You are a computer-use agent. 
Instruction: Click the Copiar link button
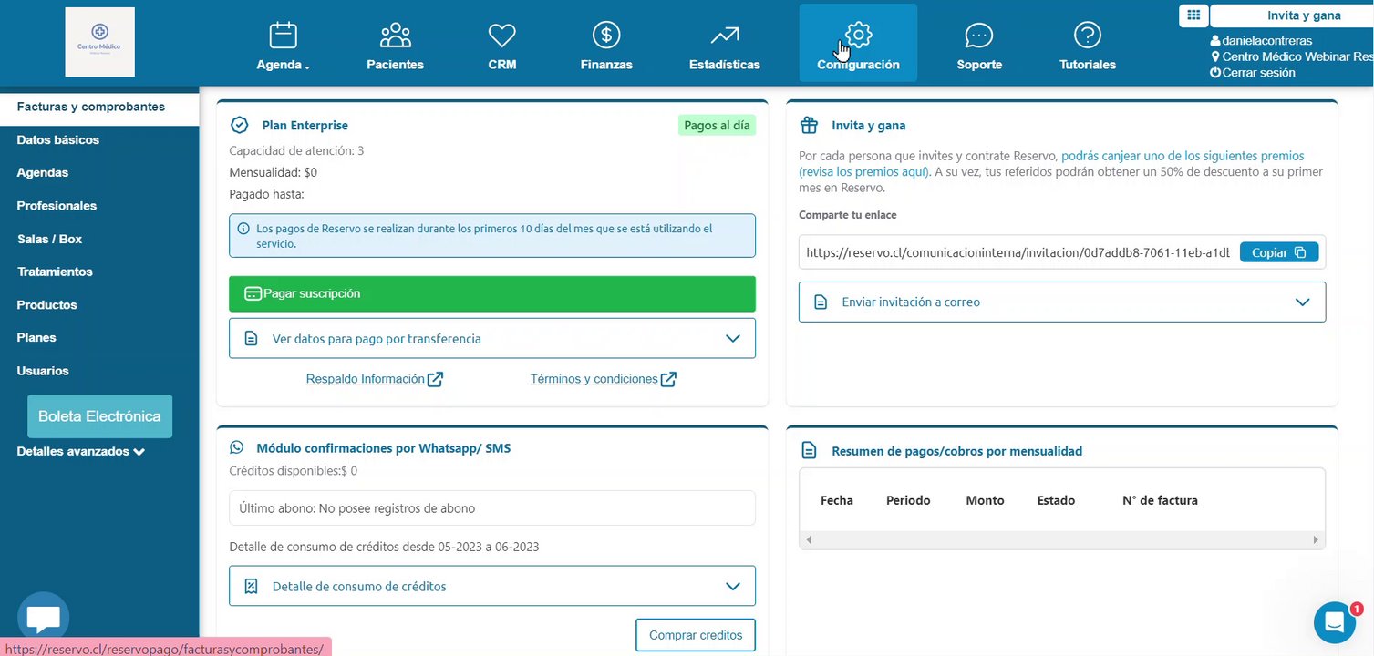(1279, 252)
